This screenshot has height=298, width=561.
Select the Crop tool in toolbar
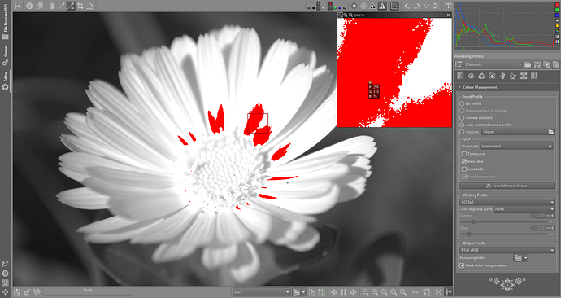click(80, 6)
